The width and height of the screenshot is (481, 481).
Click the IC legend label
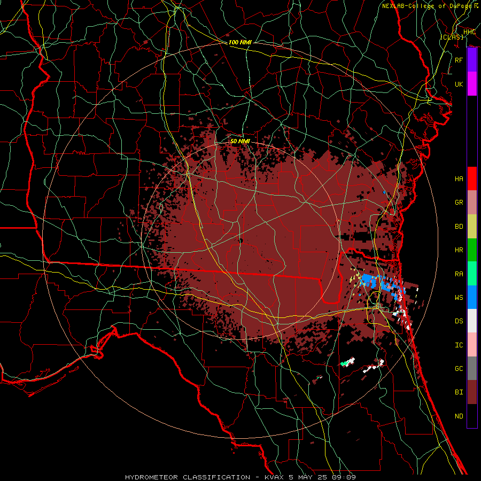coord(459,345)
